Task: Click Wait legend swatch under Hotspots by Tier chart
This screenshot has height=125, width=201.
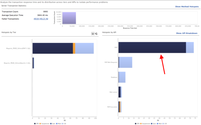Action: (x=57, y=124)
